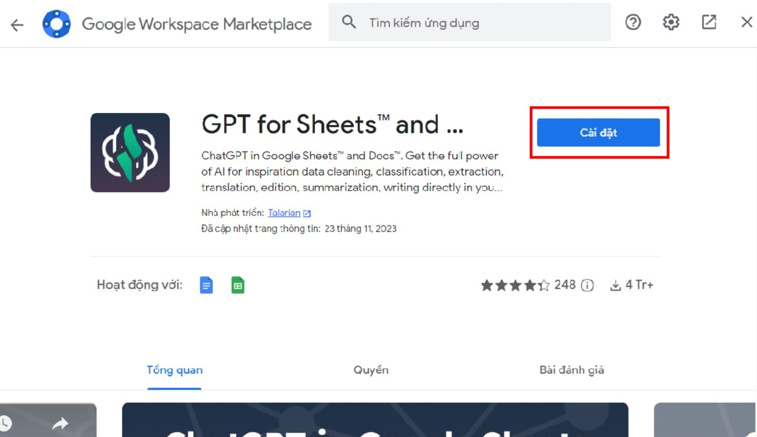Viewport: 757px width, 437px height.
Task: Click the back arrow icon
Action: click(17, 24)
